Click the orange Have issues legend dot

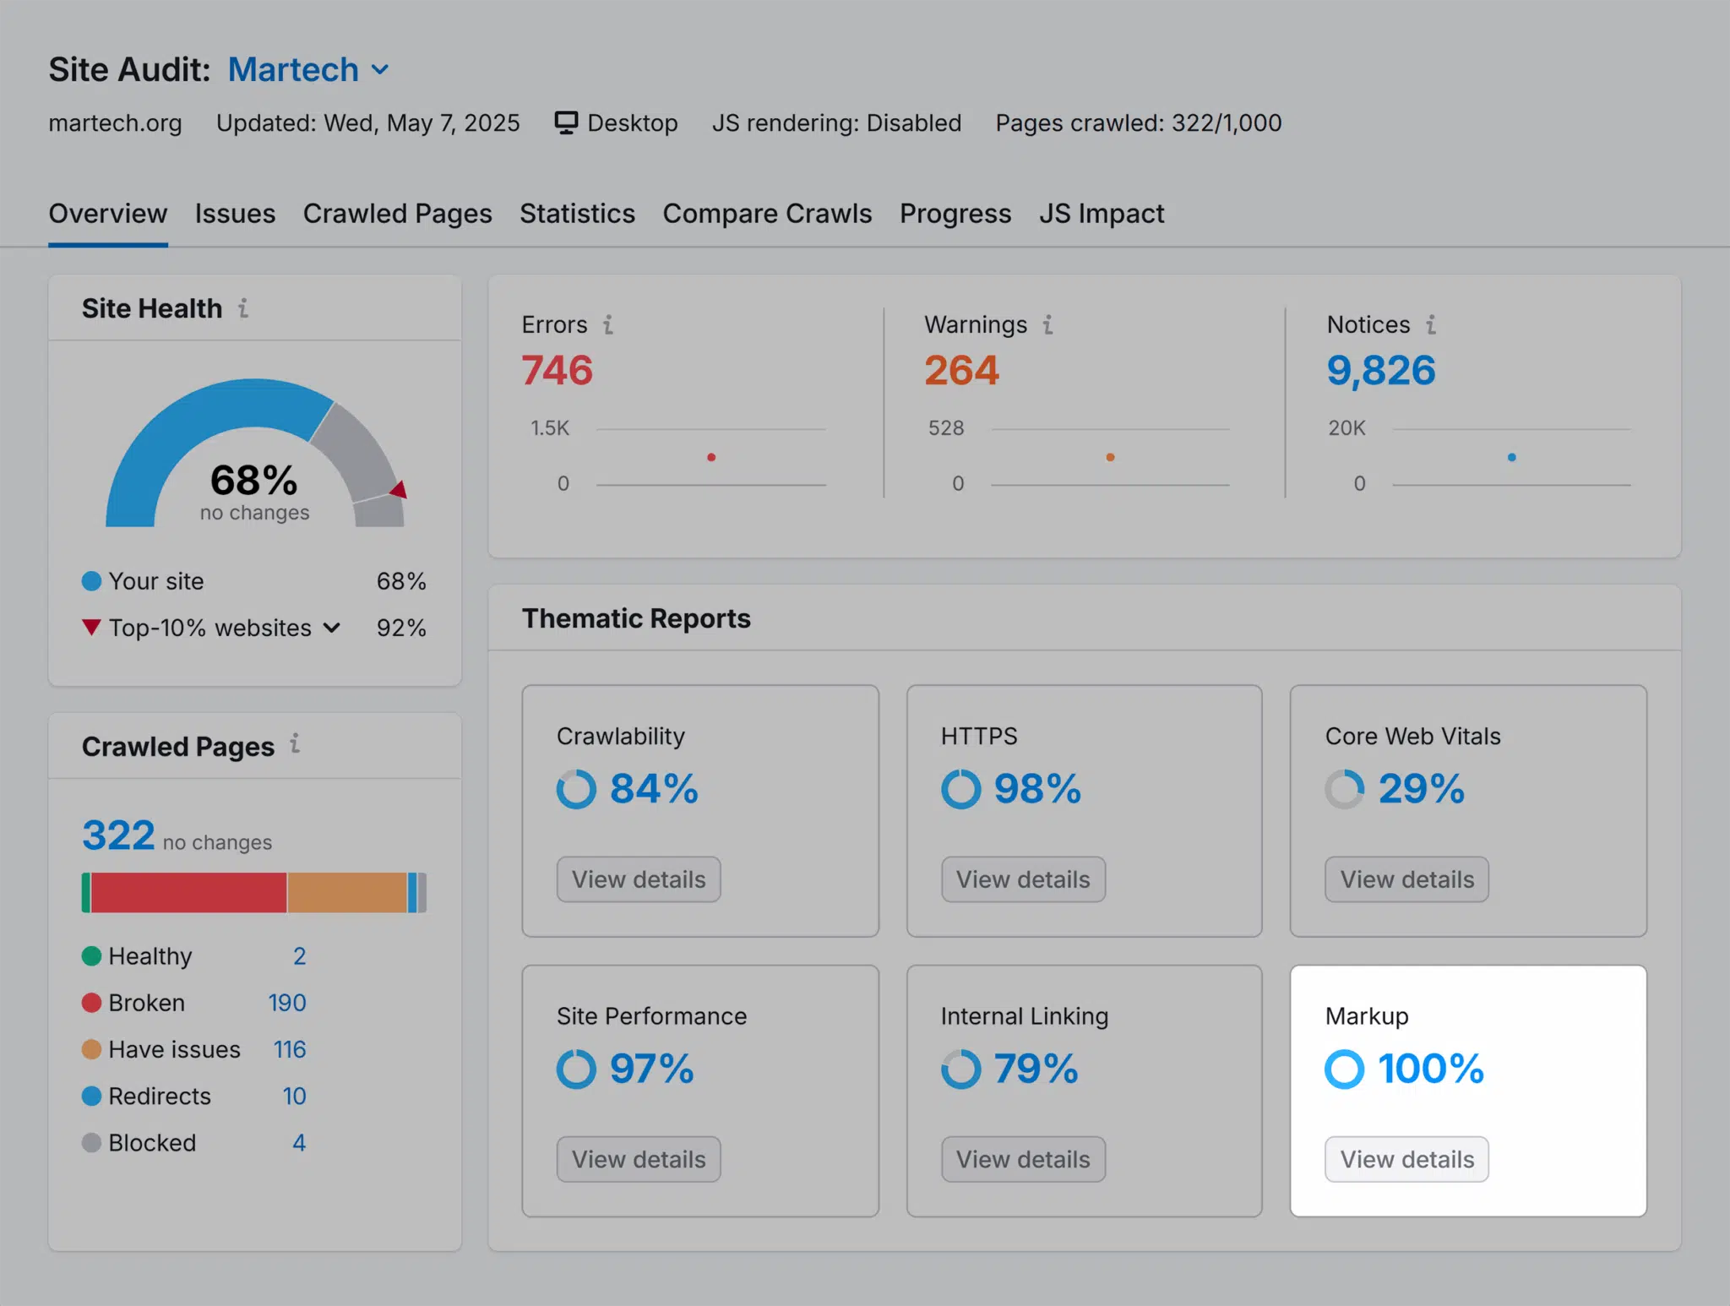click(x=91, y=1049)
